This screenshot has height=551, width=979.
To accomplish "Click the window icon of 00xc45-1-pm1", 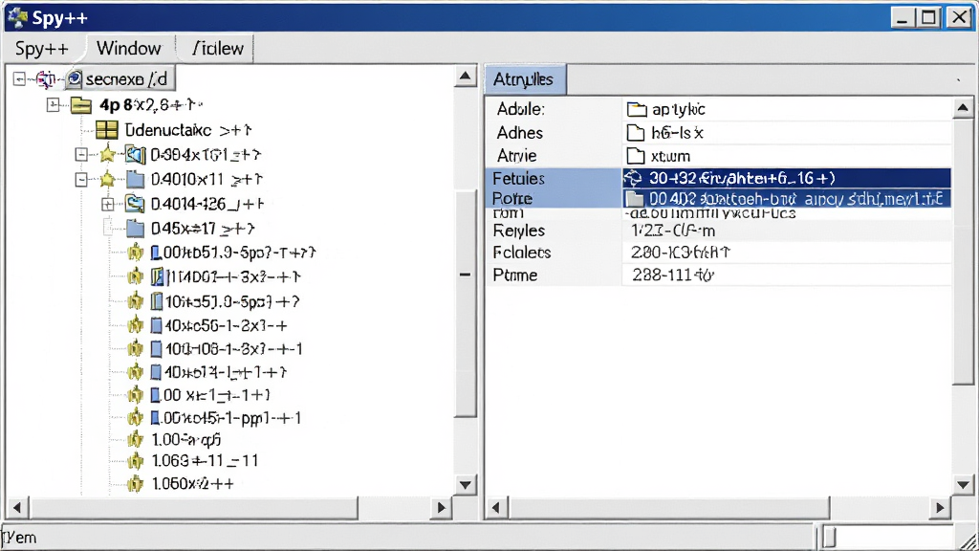I will coord(156,417).
